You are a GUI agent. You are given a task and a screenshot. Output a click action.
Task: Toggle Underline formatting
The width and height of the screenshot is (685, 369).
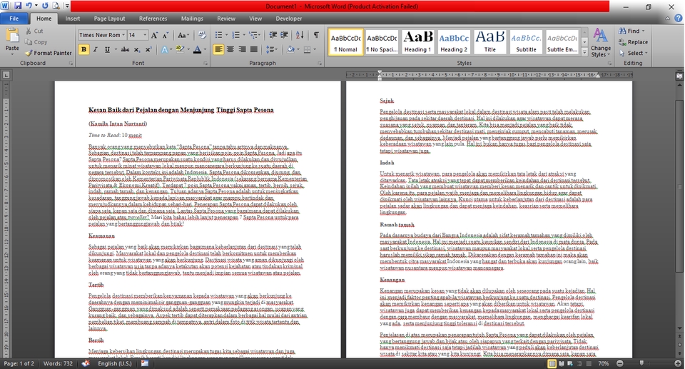pyautogui.click(x=107, y=49)
